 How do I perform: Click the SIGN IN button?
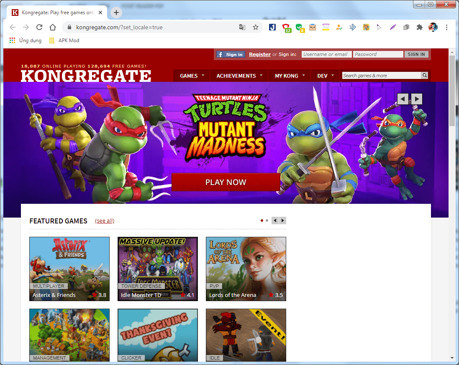click(416, 54)
